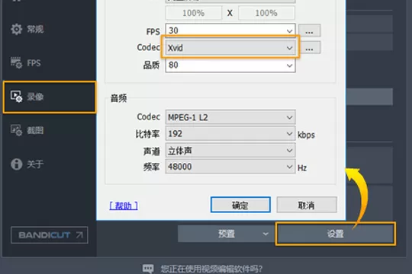Viewport: 412px width, 274px height.
Task: Click the image capture icon beside 截图
Action: 16,130
